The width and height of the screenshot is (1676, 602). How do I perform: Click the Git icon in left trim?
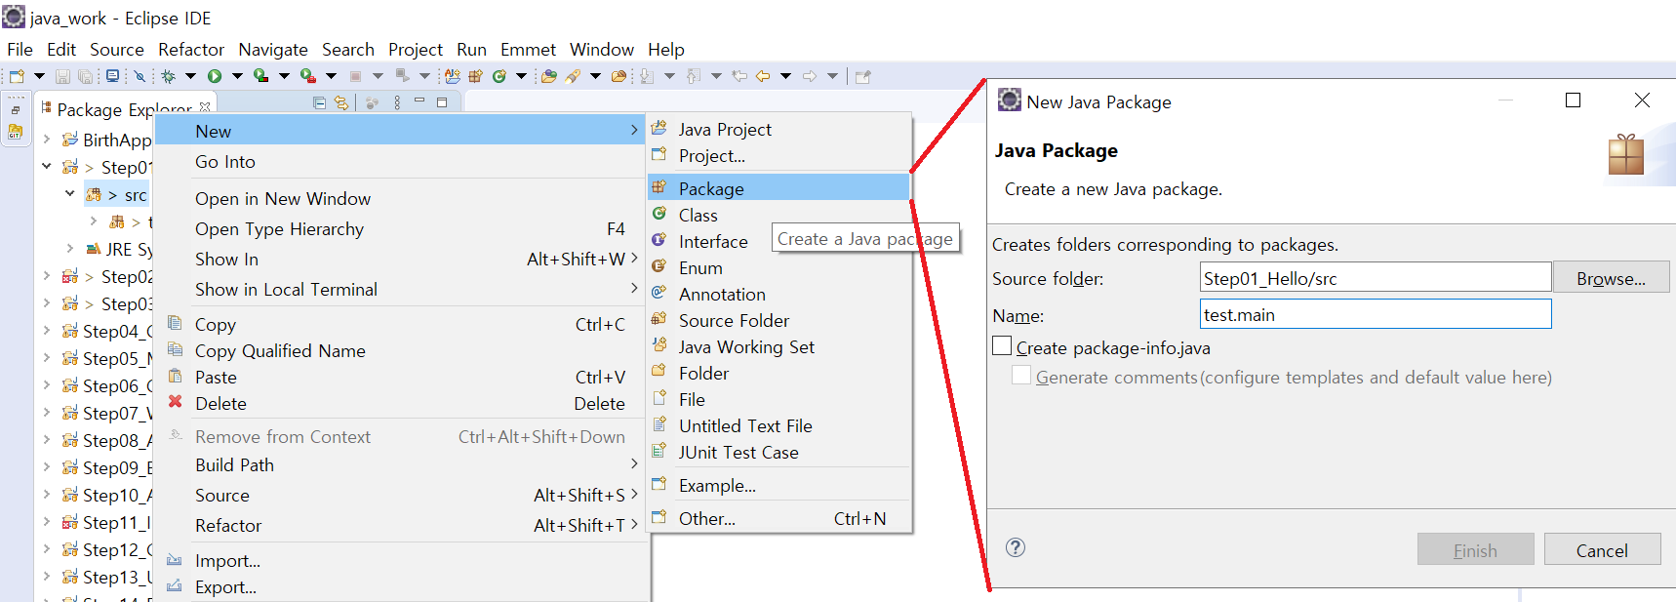[x=16, y=132]
